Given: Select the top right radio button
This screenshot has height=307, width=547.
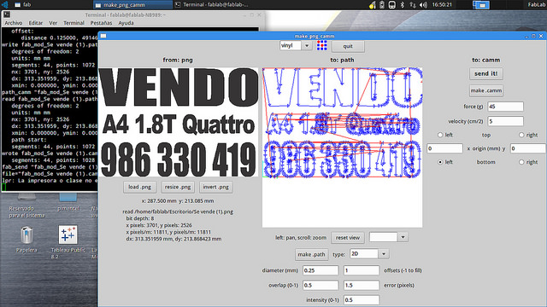Looking at the screenshot, I should [x=521, y=135].
